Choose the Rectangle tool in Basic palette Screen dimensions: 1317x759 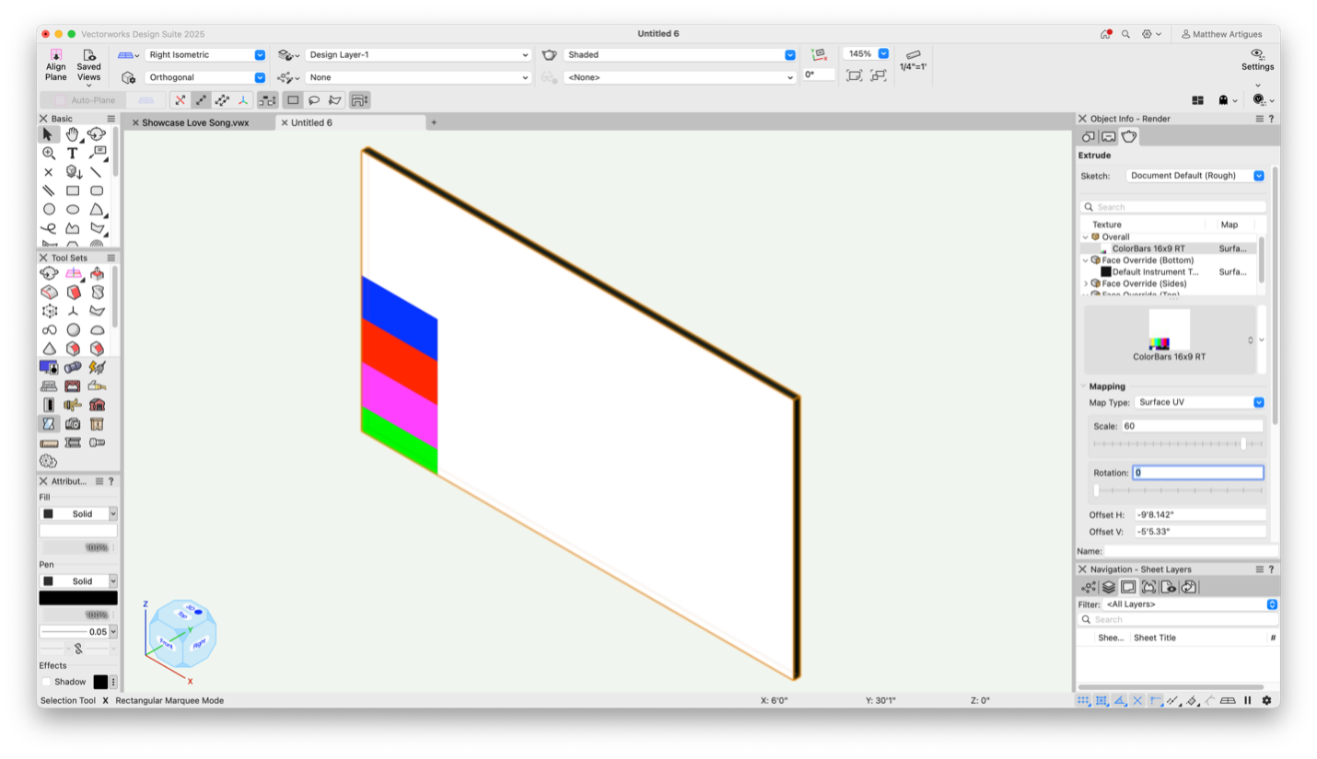pos(73,190)
